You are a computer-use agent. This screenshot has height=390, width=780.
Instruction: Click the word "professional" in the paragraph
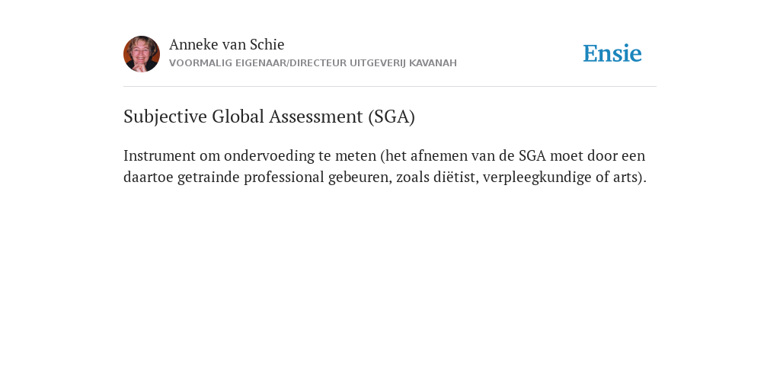coord(283,177)
